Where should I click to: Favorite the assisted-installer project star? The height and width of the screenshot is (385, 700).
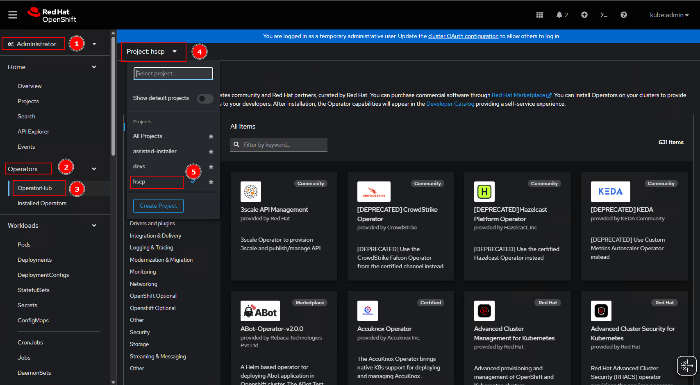coord(211,152)
